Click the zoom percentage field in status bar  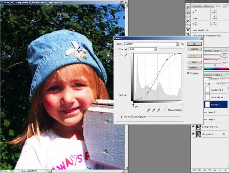click(4, 171)
